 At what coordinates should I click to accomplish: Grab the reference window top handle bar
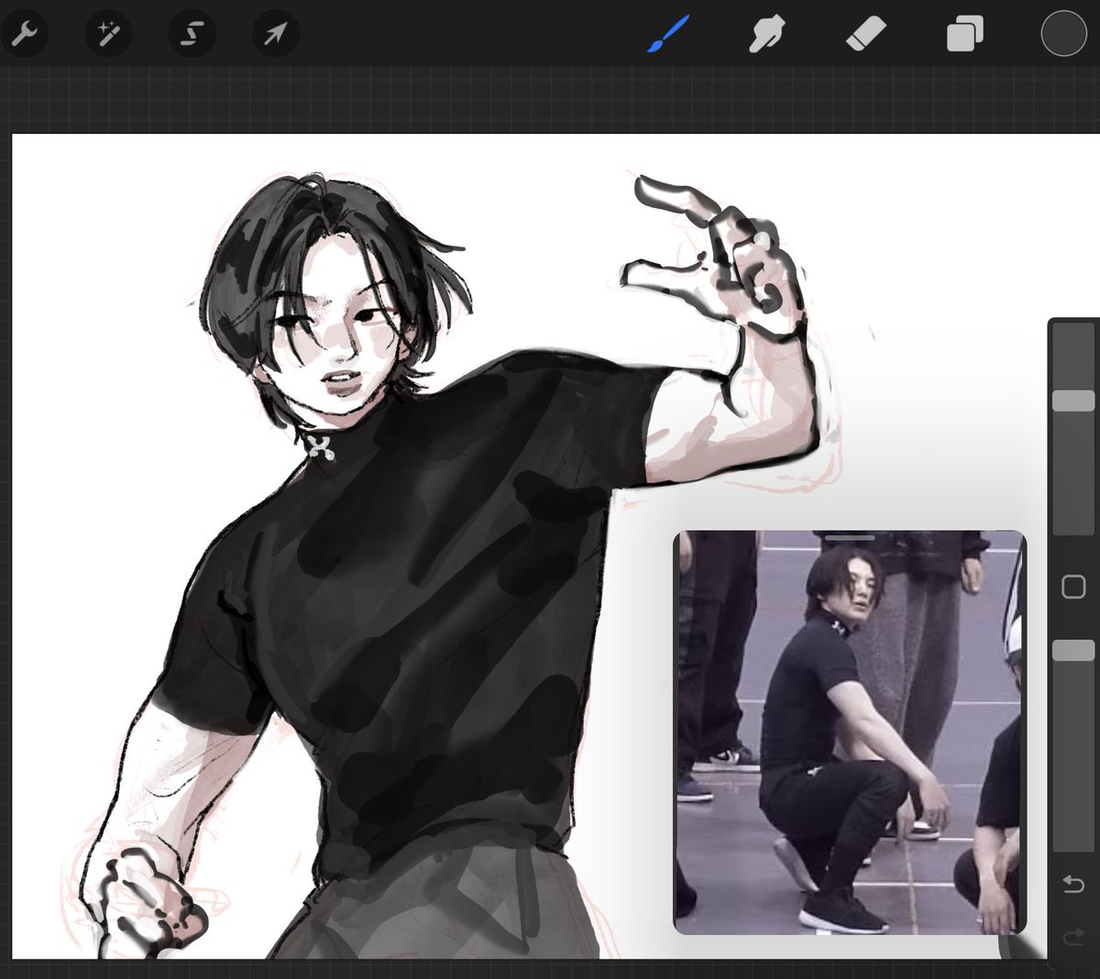click(x=850, y=538)
